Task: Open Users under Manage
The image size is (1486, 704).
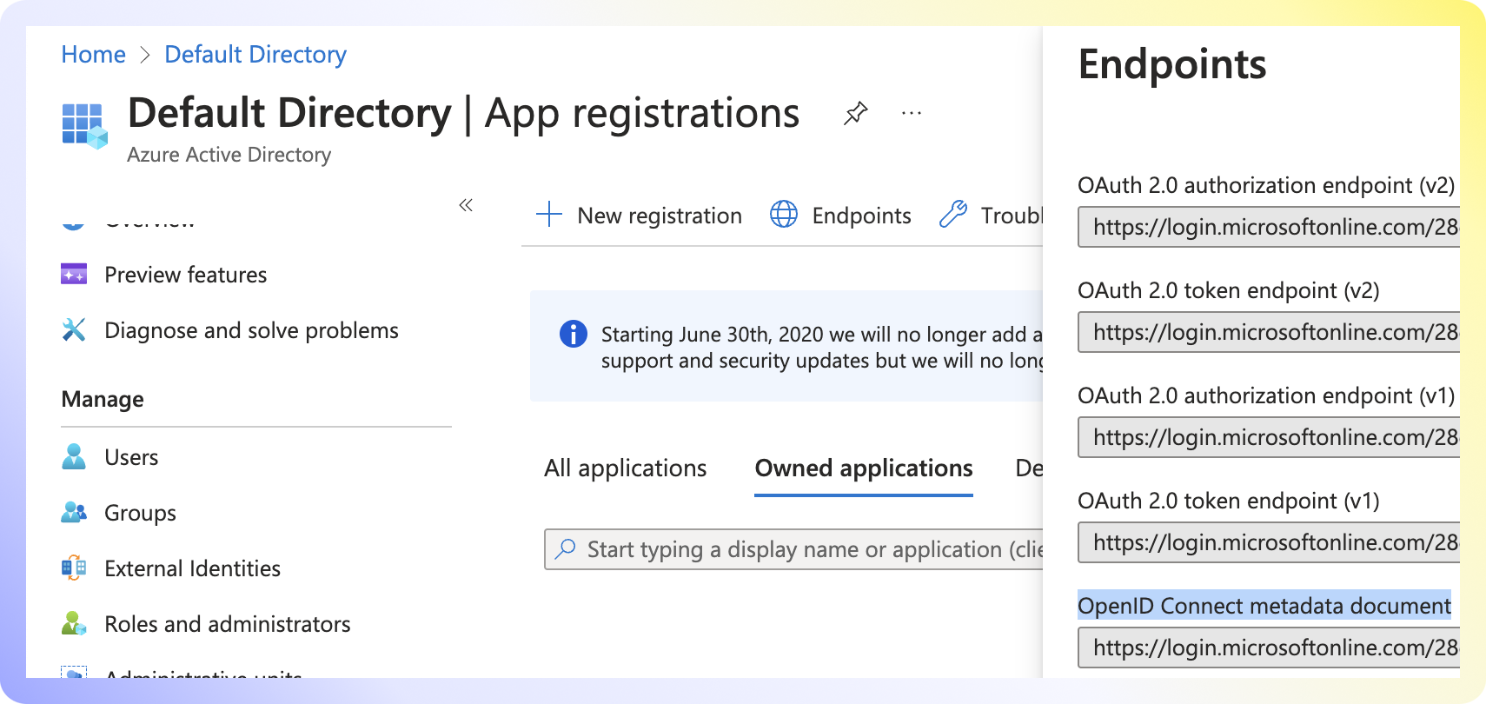Action: (x=131, y=457)
